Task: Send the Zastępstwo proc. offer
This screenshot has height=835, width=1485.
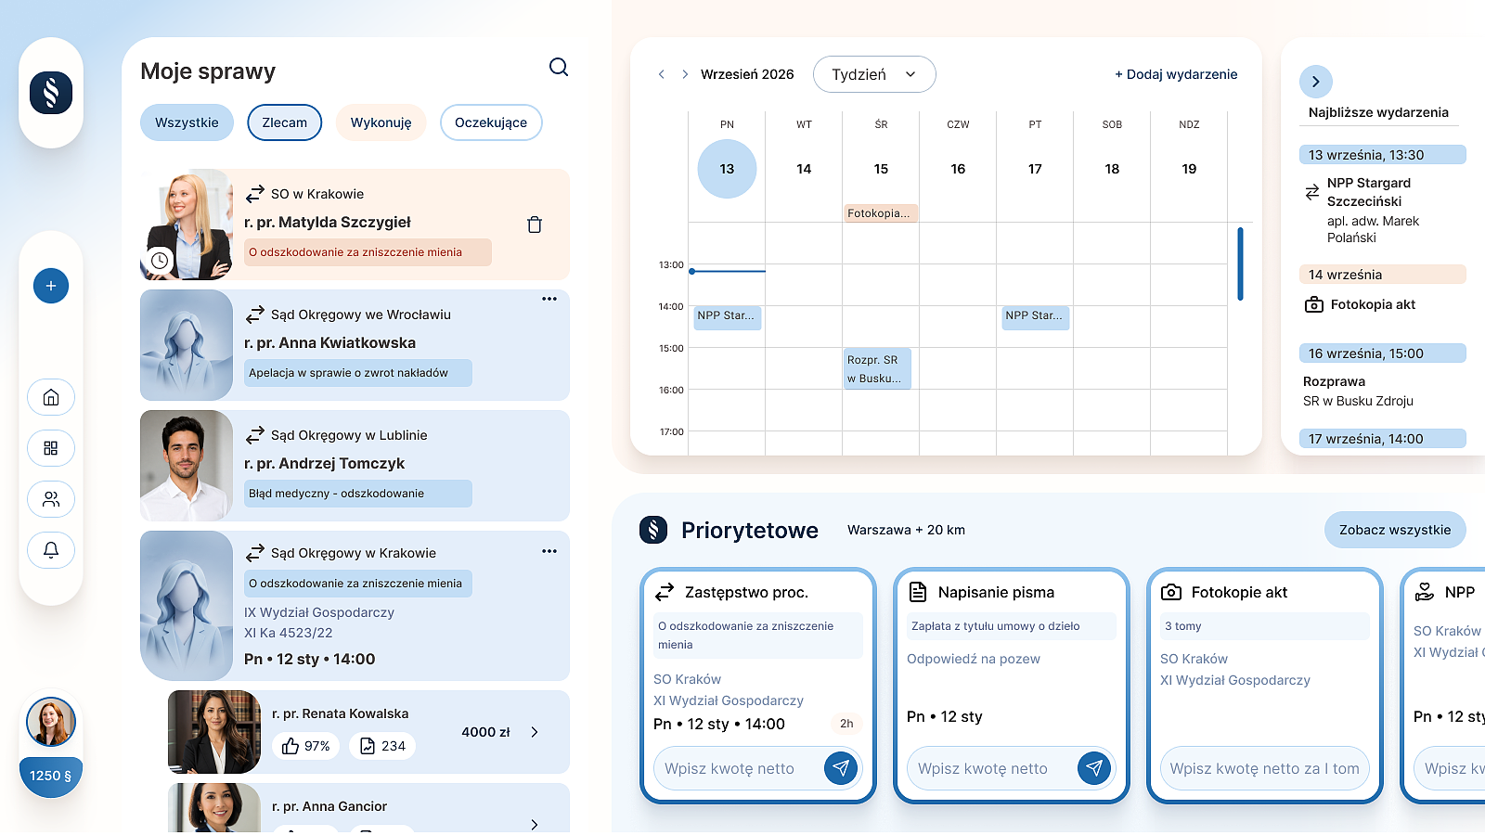Action: pos(841,768)
